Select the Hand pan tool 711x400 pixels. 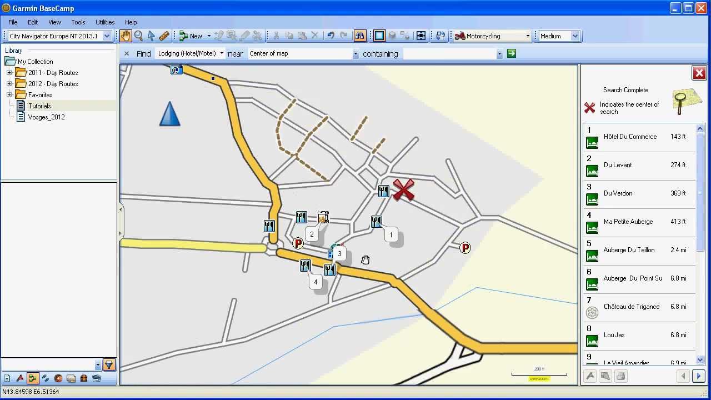click(x=126, y=36)
